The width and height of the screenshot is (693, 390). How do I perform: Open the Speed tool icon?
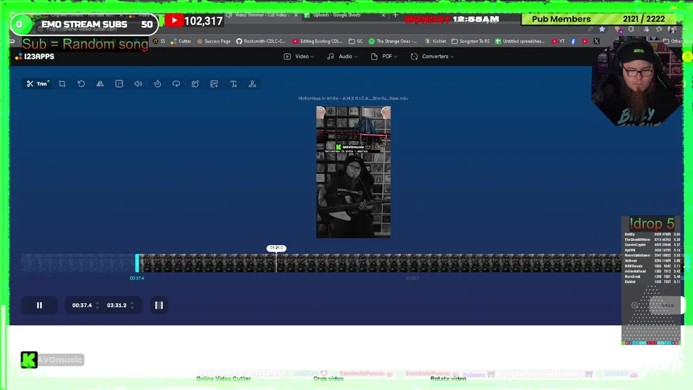pos(157,84)
